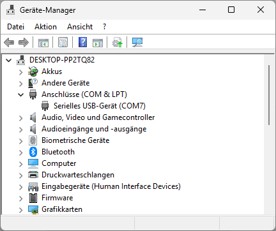Select Audioeingänge und -ausgänge label
Screen dimensions: 276x231
(x=94, y=129)
